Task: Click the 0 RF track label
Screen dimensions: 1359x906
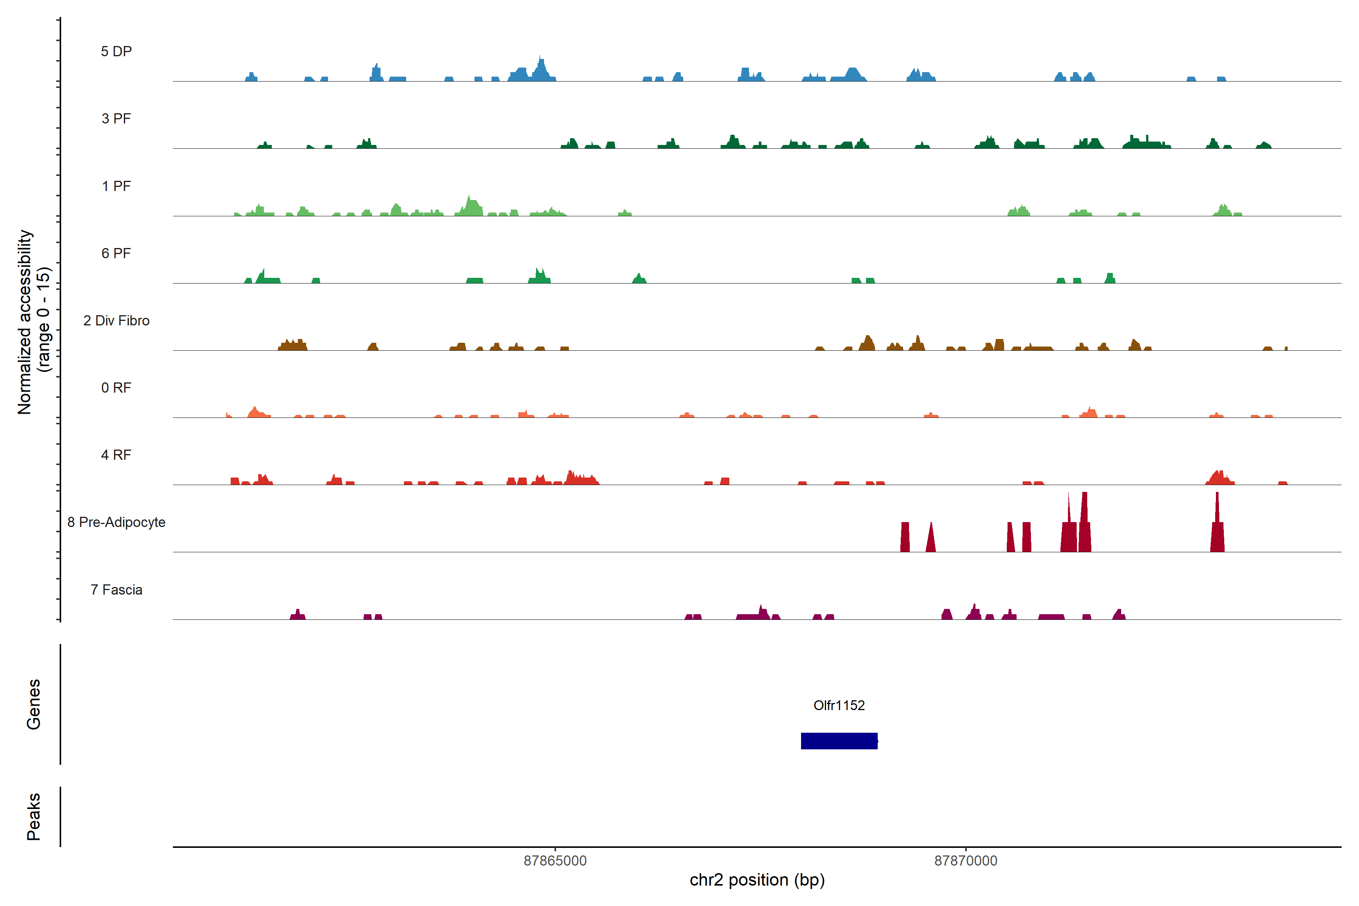Action: coord(116,388)
